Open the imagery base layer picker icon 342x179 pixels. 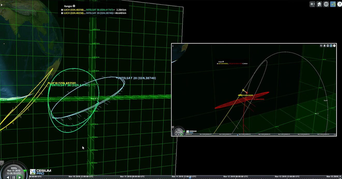pyautogui.click(x=332, y=4)
